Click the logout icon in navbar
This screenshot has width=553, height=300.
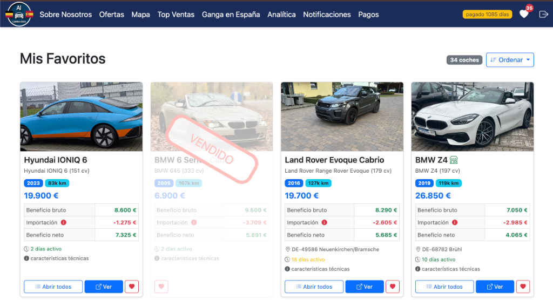coord(543,15)
